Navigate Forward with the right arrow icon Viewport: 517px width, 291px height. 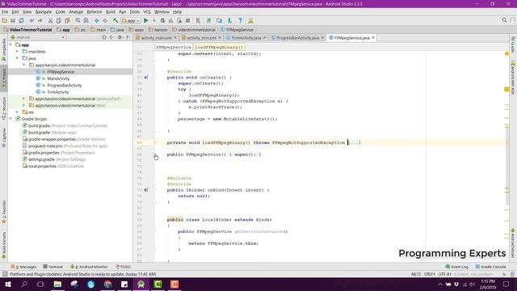[x=105, y=20]
